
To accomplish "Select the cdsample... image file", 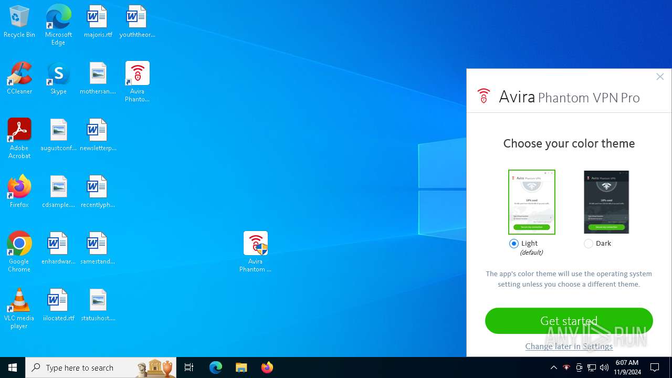I will pos(58,192).
